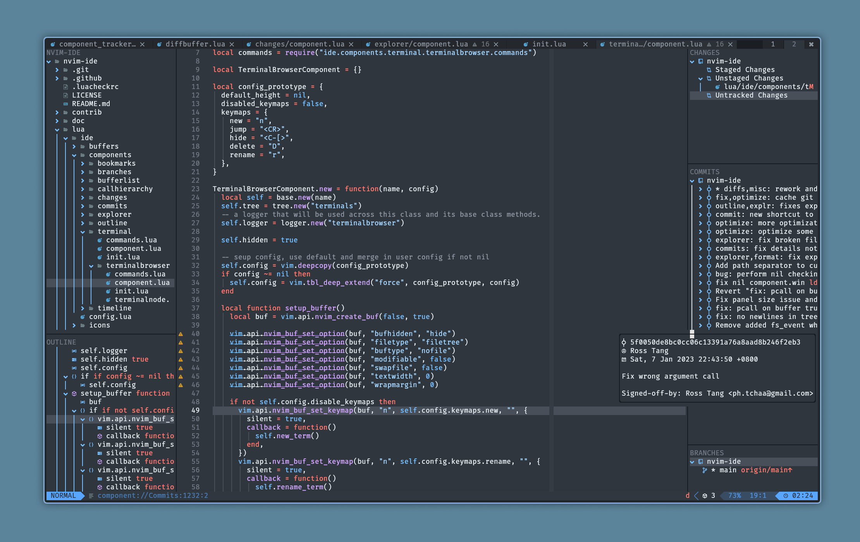Open terminalnode file in explorer tree
Screen dimensions: 860x542
click(141, 300)
